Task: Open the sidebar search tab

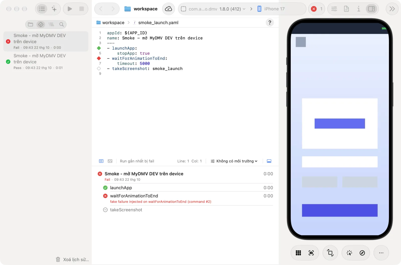Action: (x=61, y=24)
